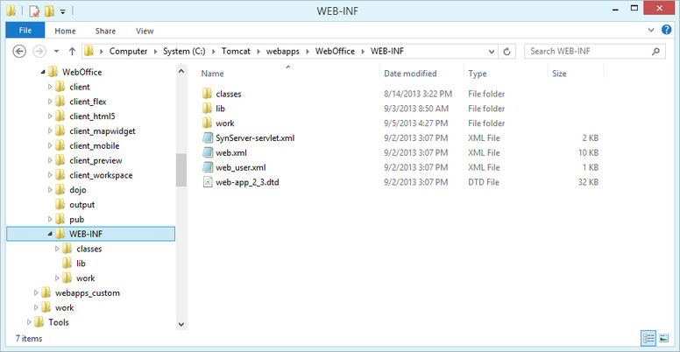Collapse the WebOffice tree node

click(42, 73)
